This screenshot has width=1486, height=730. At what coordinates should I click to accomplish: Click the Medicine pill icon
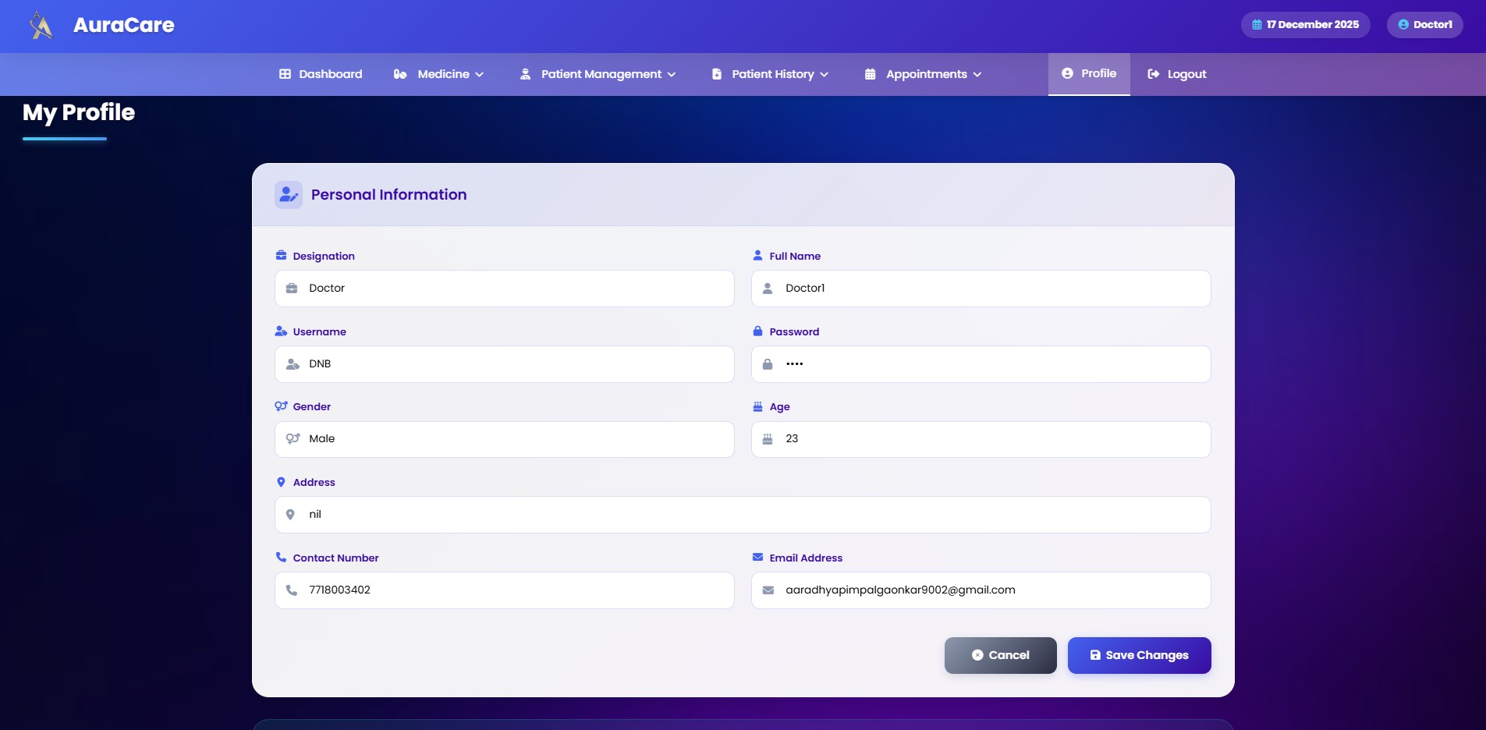tap(401, 73)
